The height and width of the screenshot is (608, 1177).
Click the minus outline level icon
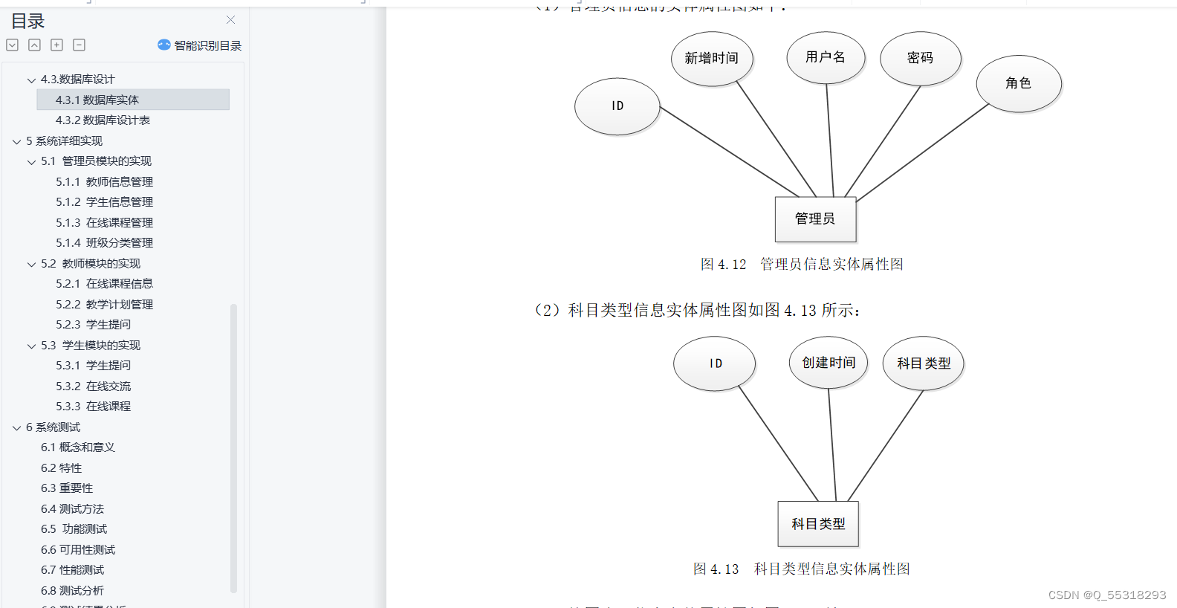pos(79,45)
